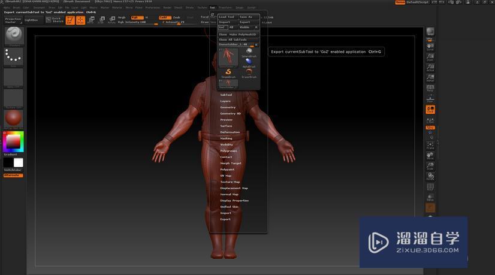Click the Scroll icon in right shelf
This screenshot has width=495, height=275.
(430, 47)
